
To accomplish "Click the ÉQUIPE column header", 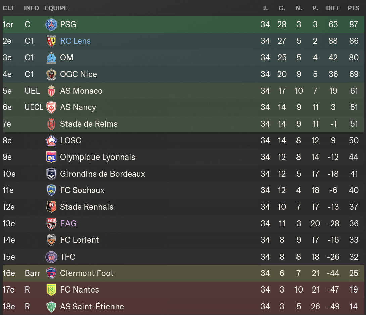I will coord(56,8).
